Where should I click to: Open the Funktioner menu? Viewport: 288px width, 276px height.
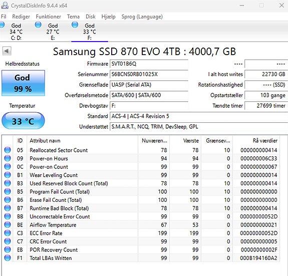coord(48,17)
